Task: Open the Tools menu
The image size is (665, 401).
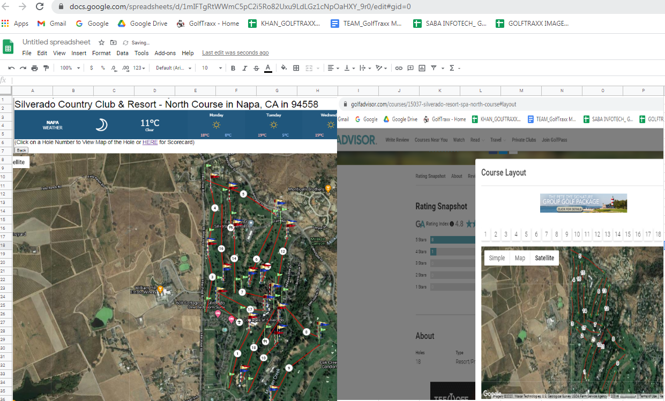Action: tap(141, 53)
